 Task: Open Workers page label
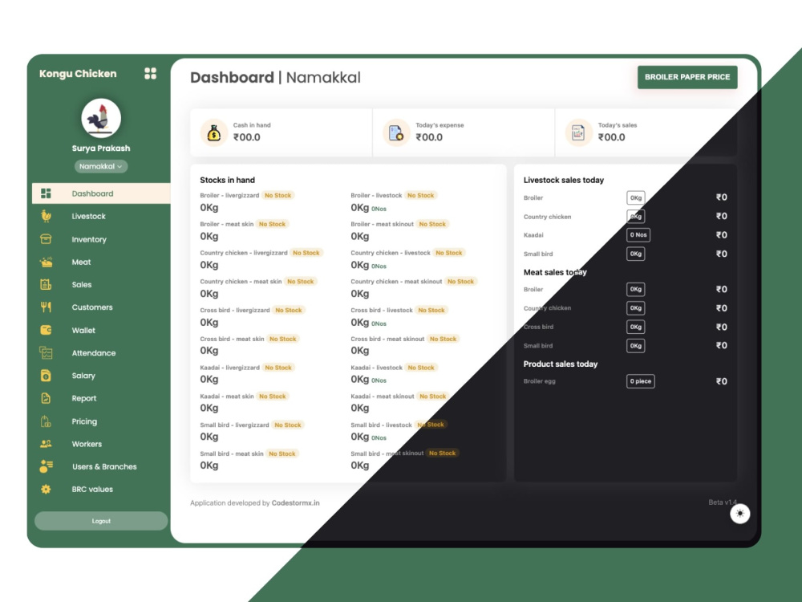pyautogui.click(x=87, y=444)
